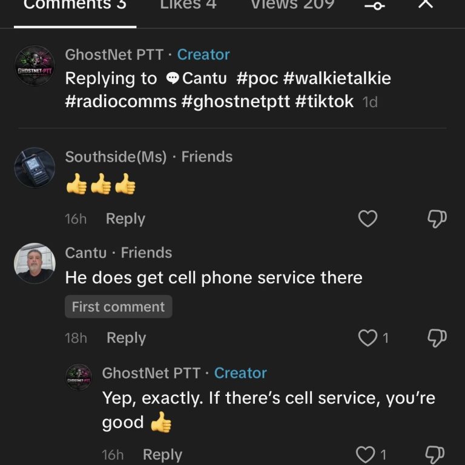This screenshot has height=465, width=465.
Task: Reply to GhostNet PTT's nested comment
Action: [162, 454]
